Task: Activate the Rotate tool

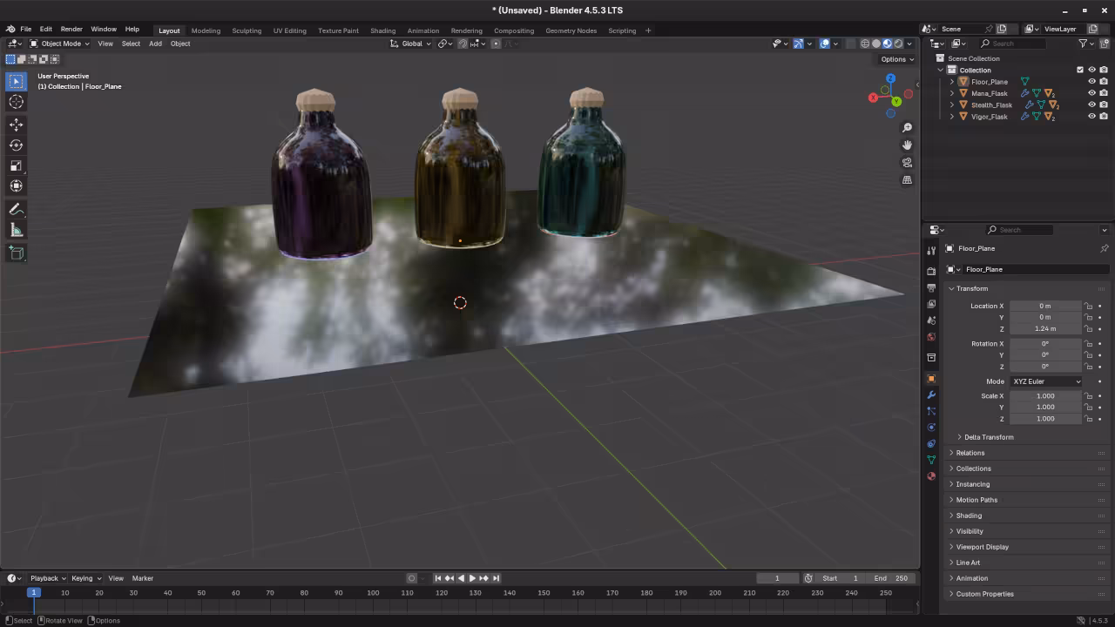Action: tap(16, 145)
